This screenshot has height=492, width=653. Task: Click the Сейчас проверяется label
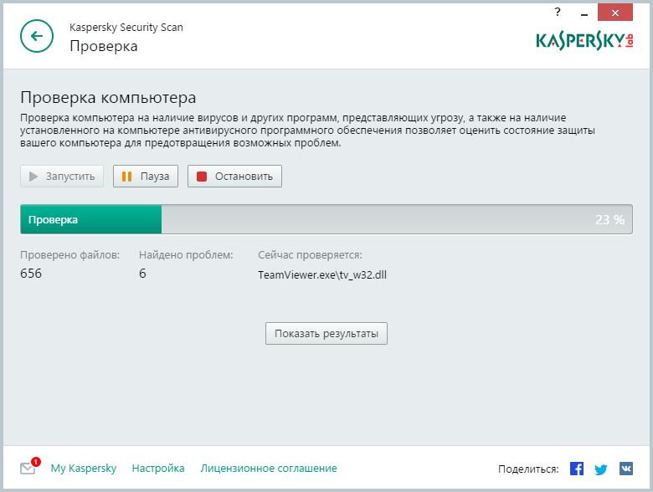pyautogui.click(x=310, y=254)
